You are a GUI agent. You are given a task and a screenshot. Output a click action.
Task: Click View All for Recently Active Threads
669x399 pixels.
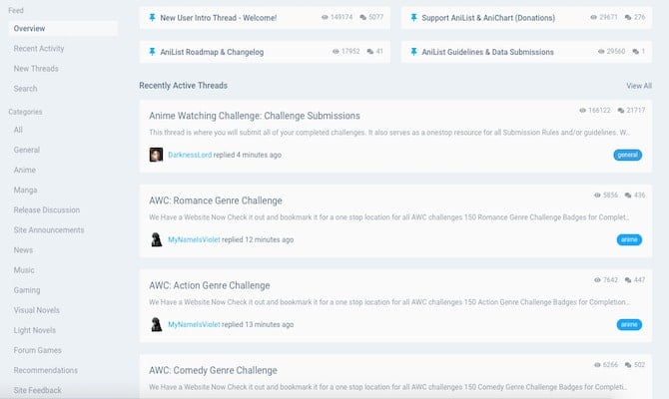638,86
